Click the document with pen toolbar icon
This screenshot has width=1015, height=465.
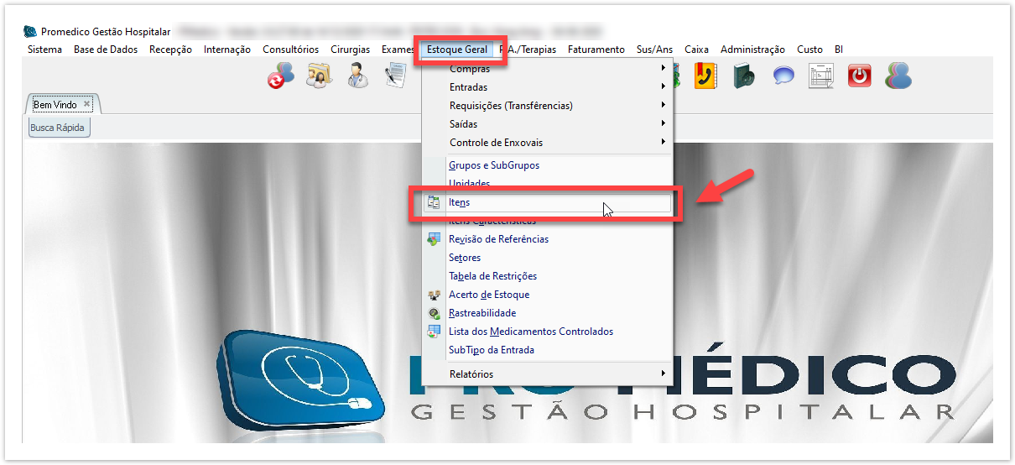(396, 76)
